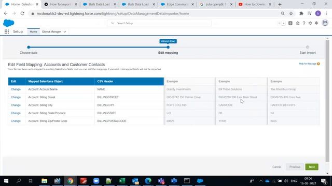
Task: Select the CARNEGIE example cell
Action: (x=241, y=105)
